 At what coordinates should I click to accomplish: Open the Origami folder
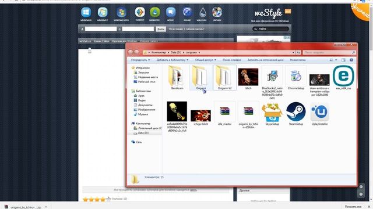point(200,78)
